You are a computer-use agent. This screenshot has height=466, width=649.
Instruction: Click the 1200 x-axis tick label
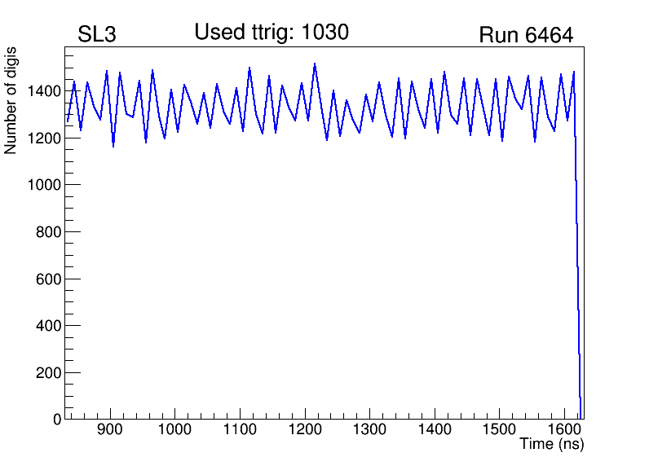pos(304,429)
